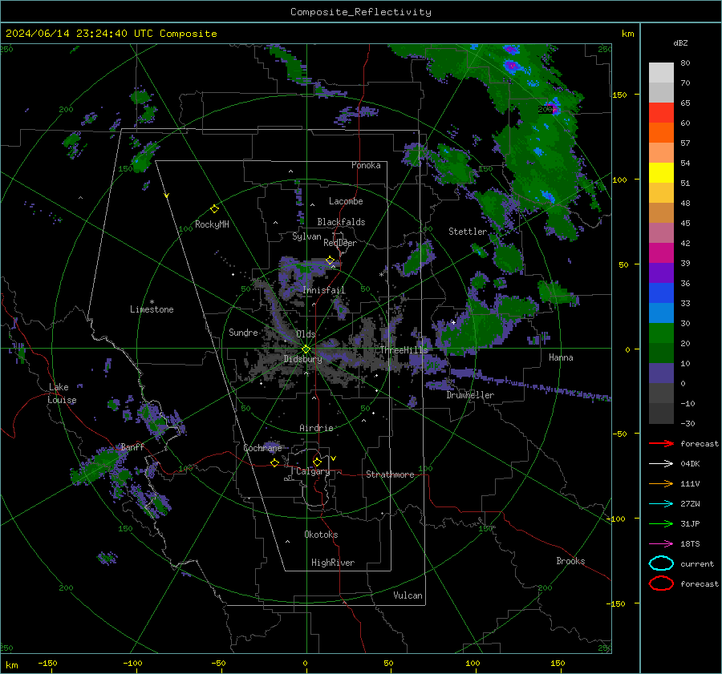Click the Stettler town label
The height and width of the screenshot is (674, 722).
(x=468, y=232)
